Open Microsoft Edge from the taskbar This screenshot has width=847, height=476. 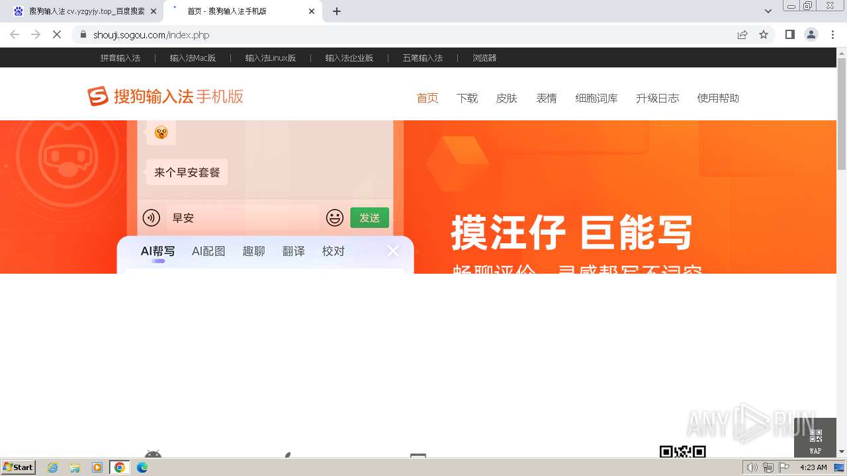click(x=142, y=467)
